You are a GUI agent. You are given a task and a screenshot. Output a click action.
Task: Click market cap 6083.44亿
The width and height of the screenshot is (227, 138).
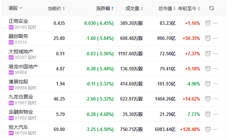[x=165, y=129]
